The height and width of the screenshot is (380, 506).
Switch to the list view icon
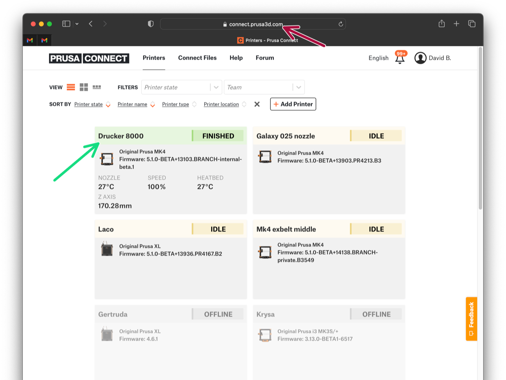(x=71, y=87)
